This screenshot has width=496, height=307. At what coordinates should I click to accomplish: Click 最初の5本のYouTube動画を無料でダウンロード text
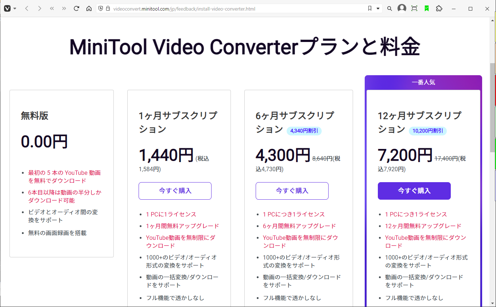[x=65, y=177]
